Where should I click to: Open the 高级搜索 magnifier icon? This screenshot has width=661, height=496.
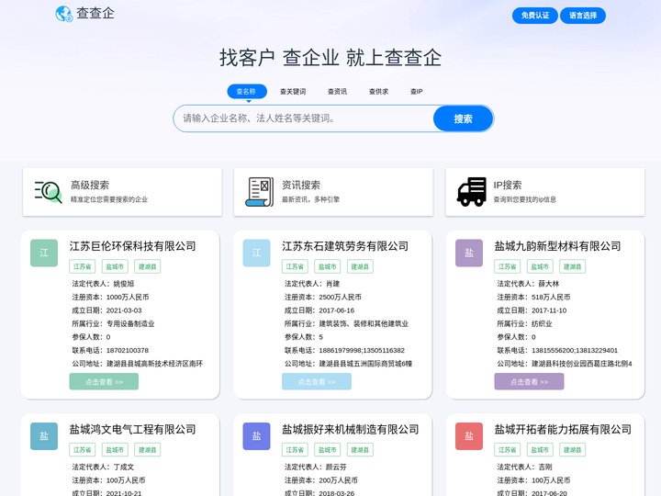(48, 192)
